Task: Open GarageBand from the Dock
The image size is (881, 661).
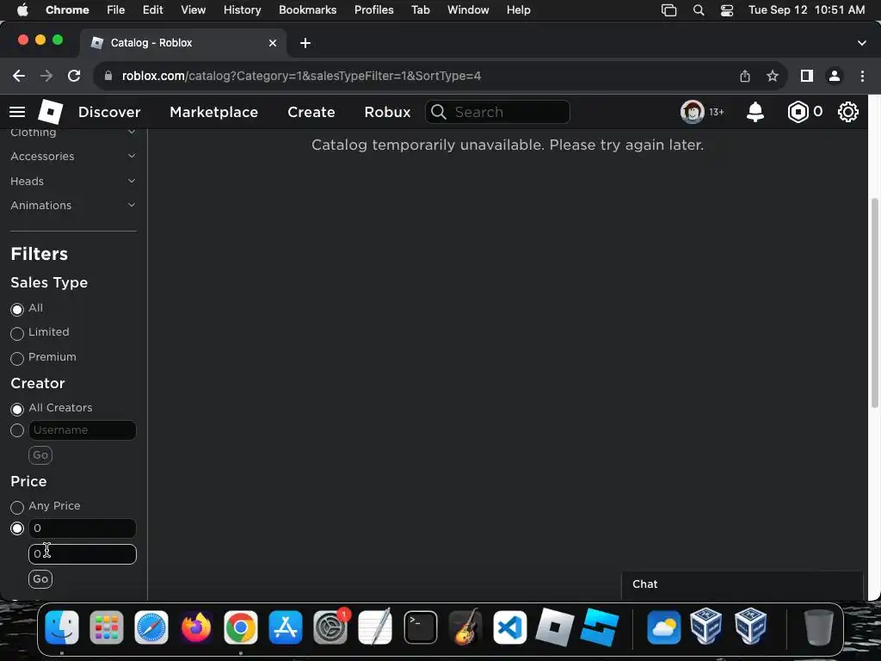Action: click(x=465, y=627)
